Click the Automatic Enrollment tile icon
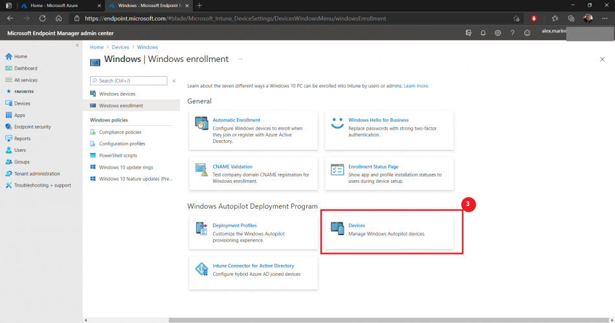 (201, 123)
